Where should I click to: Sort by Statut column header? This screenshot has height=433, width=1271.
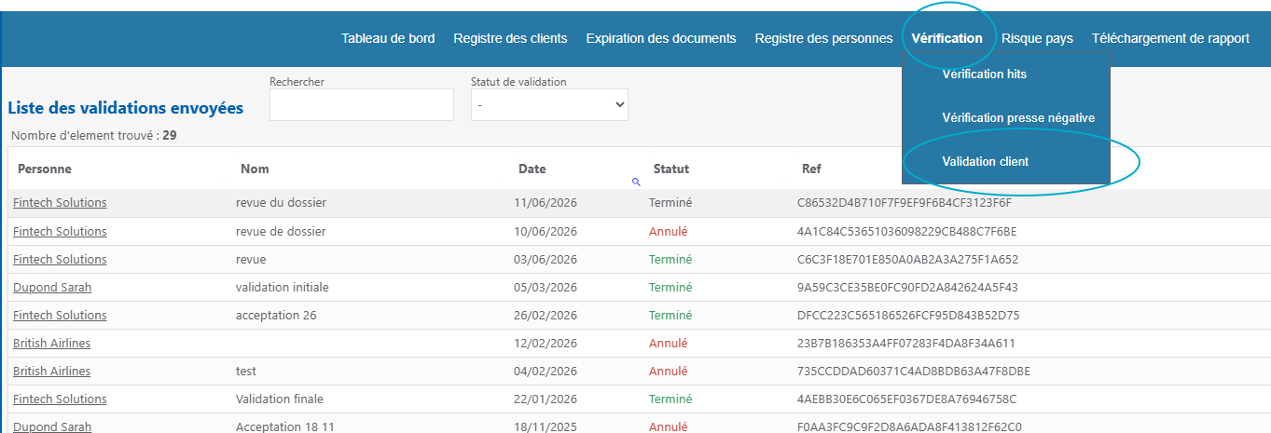[671, 169]
